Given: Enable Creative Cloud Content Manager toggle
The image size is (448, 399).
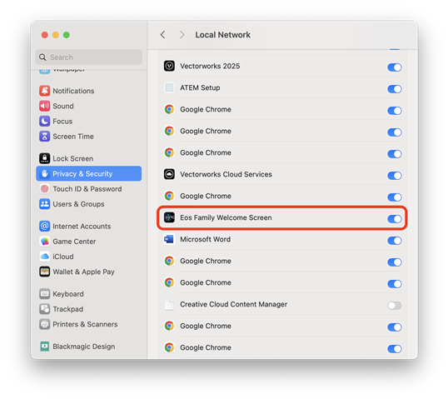Looking at the screenshot, I should point(394,306).
